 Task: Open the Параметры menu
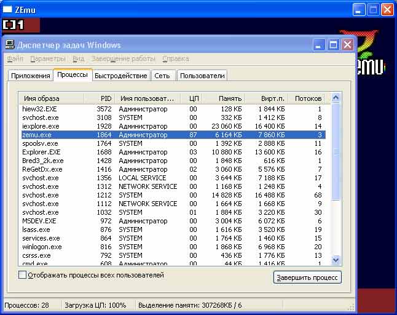pos(47,59)
